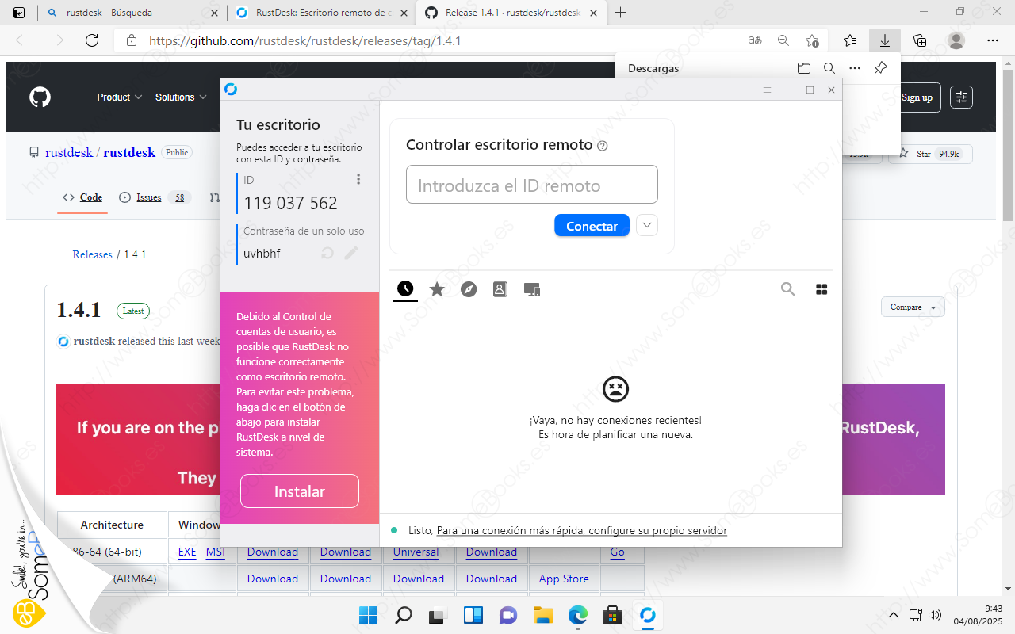The image size is (1015, 634).
Task: Open the Universal download link
Action: coord(416,552)
